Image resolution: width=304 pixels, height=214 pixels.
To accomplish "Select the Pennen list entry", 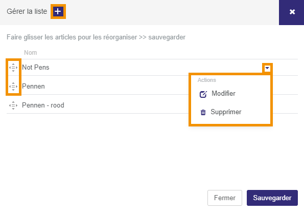I will 33,86.
